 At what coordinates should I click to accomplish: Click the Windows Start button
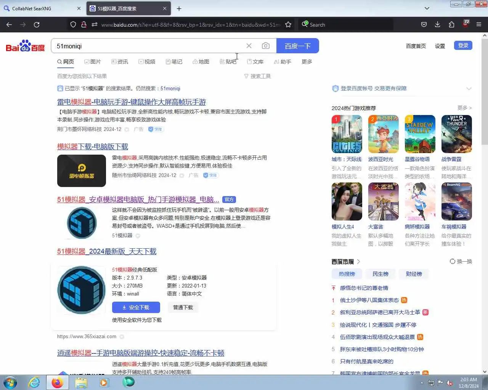click(x=10, y=382)
